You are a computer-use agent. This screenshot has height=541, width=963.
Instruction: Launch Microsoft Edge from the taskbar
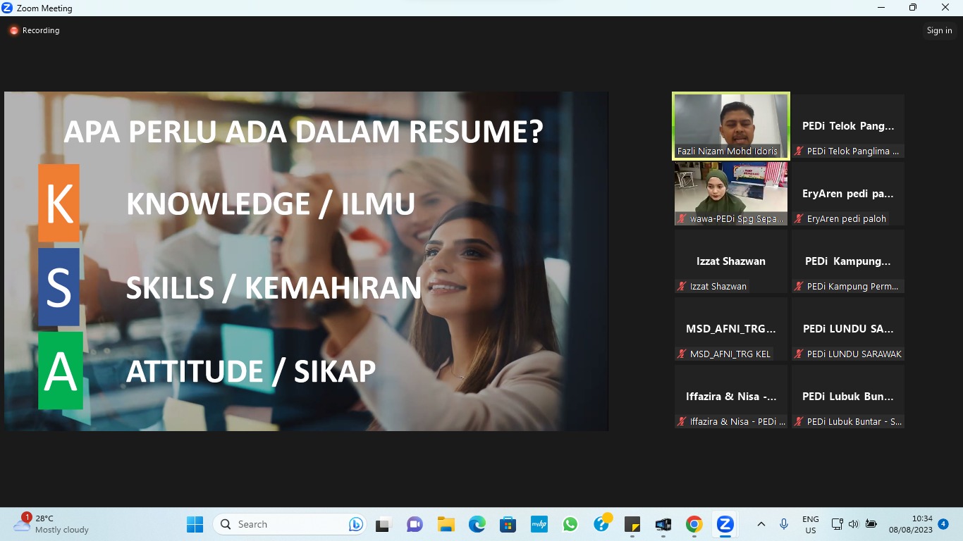pyautogui.click(x=477, y=524)
